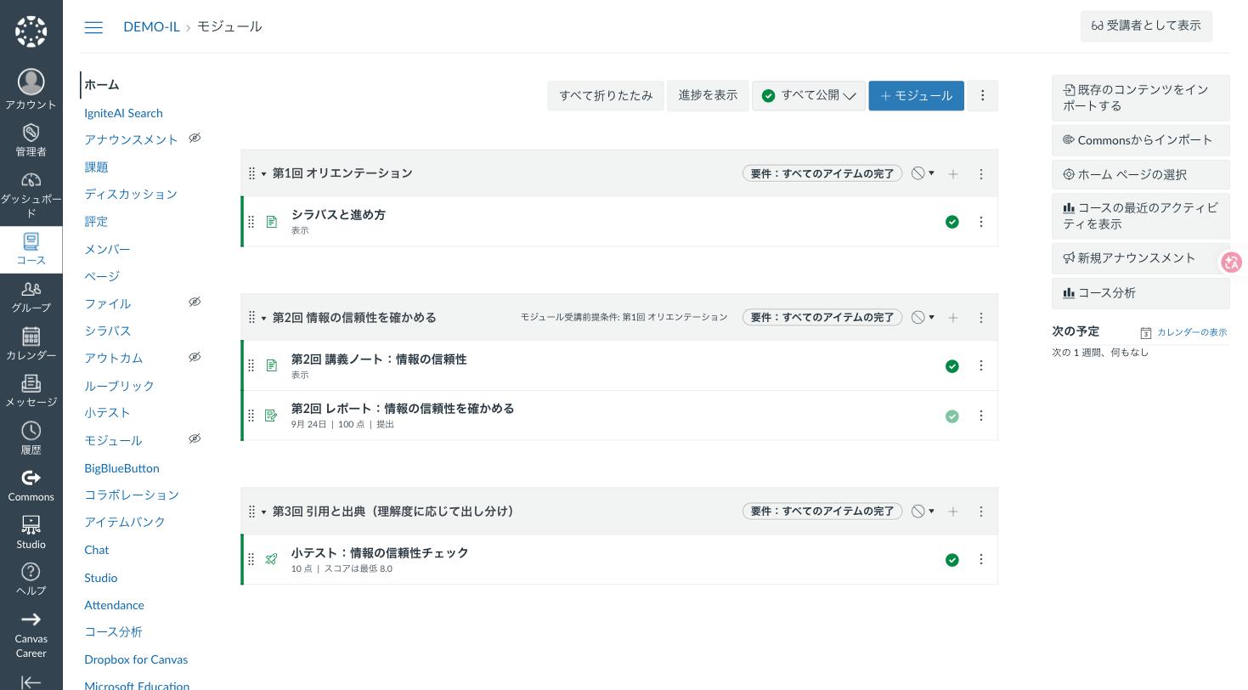Select アイテムバンク in course navigation
This screenshot has height=690, width=1248.
coord(125,523)
